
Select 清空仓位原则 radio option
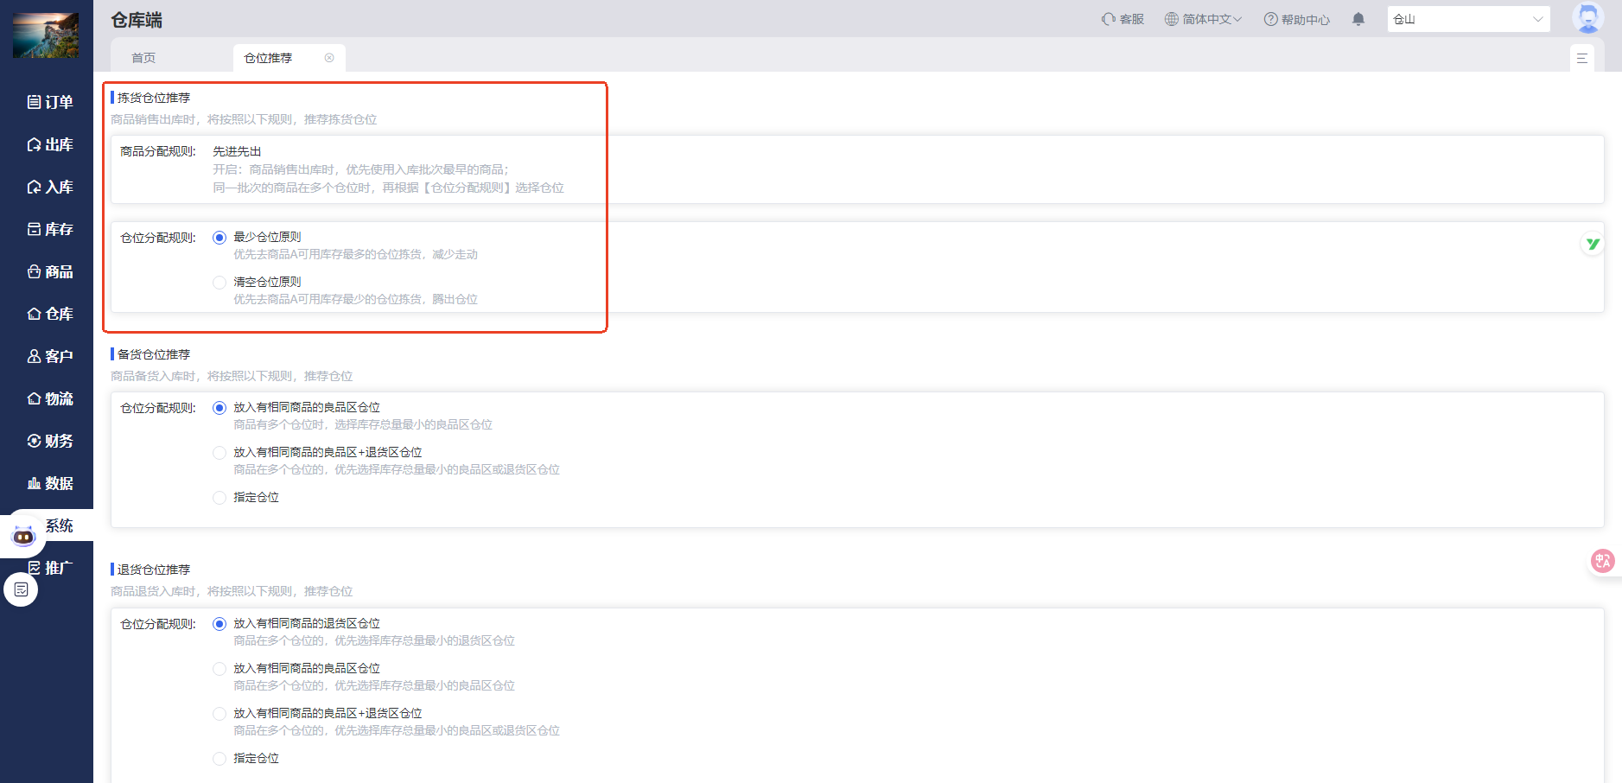(x=219, y=283)
